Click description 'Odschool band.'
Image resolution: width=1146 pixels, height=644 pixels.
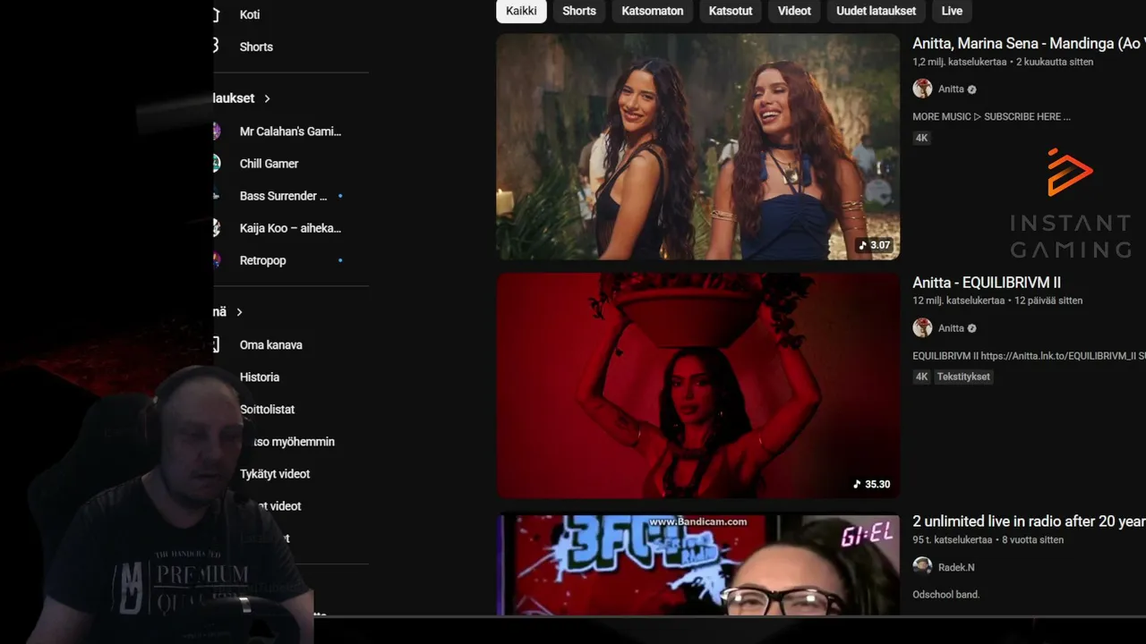(x=946, y=594)
